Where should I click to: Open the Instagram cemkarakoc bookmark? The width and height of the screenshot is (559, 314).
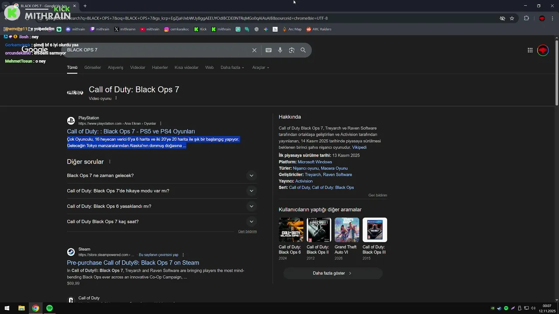pos(177,29)
